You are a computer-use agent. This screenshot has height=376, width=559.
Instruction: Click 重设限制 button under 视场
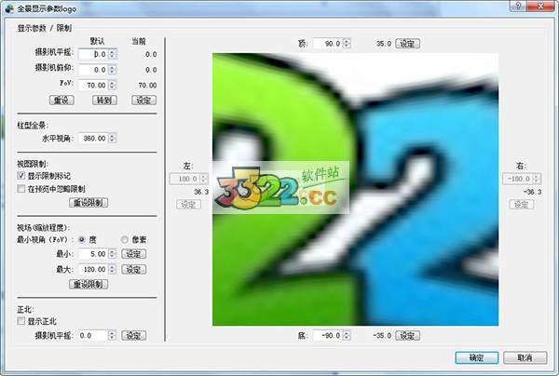pyautogui.click(x=89, y=284)
